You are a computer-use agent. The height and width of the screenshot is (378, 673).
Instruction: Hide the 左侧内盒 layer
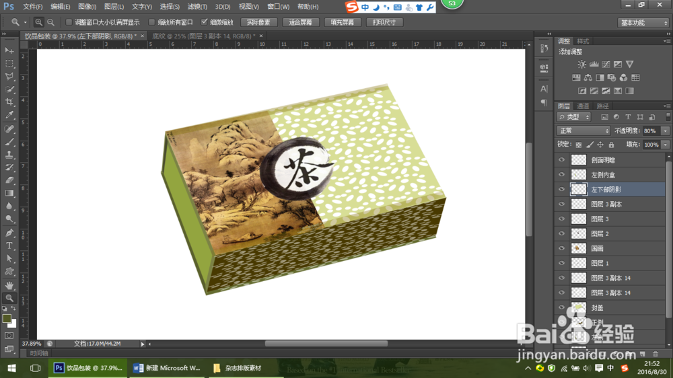561,175
